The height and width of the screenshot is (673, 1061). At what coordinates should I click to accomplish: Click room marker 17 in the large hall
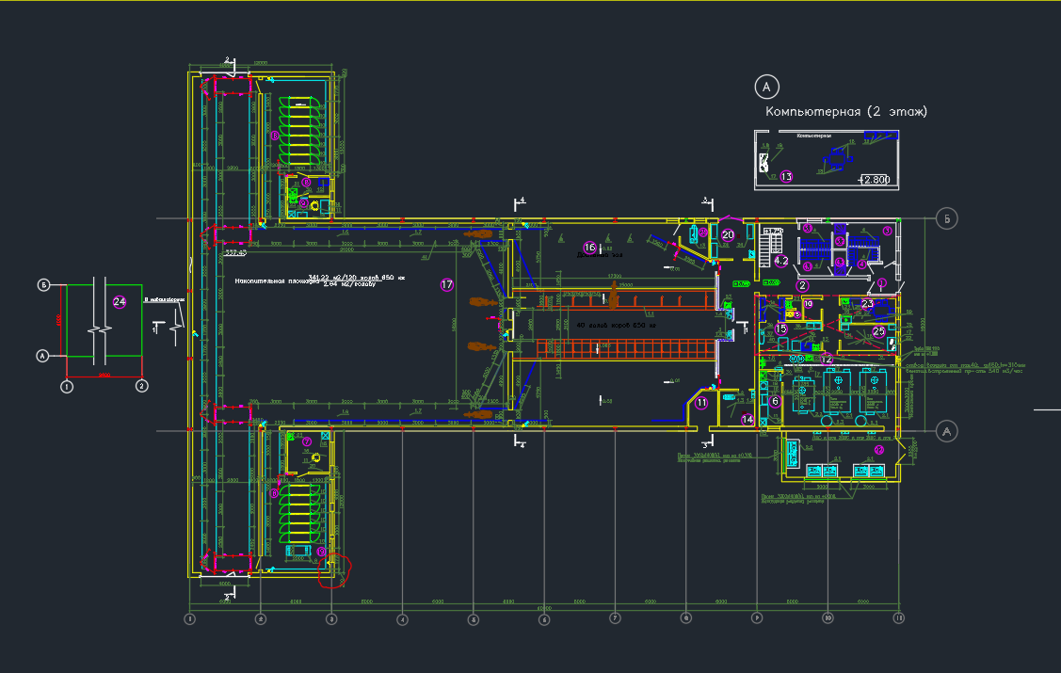(446, 284)
